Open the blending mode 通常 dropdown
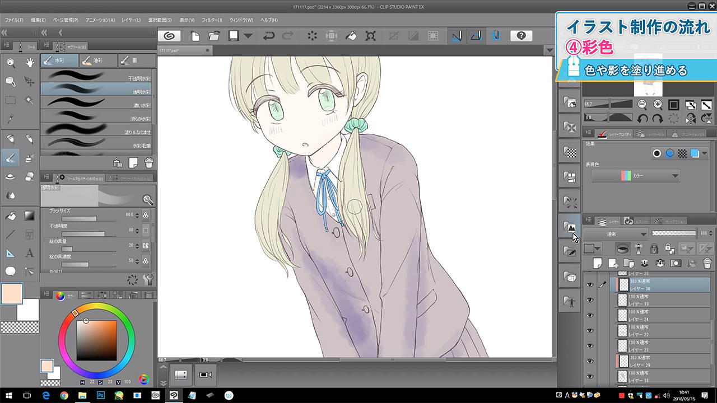Image resolution: width=717 pixels, height=403 pixels. [x=616, y=234]
